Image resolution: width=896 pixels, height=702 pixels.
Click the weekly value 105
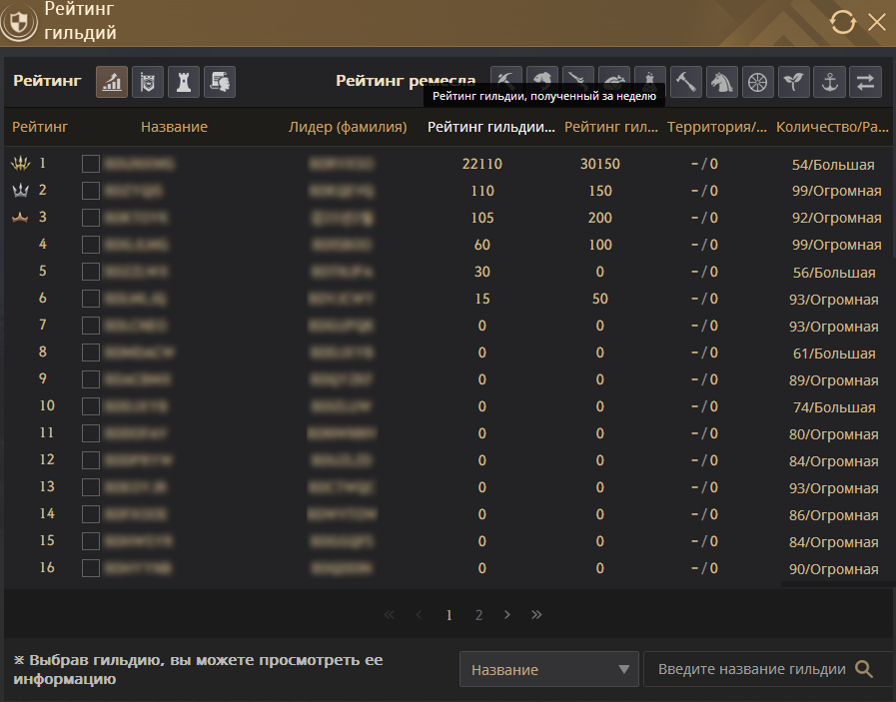click(482, 218)
